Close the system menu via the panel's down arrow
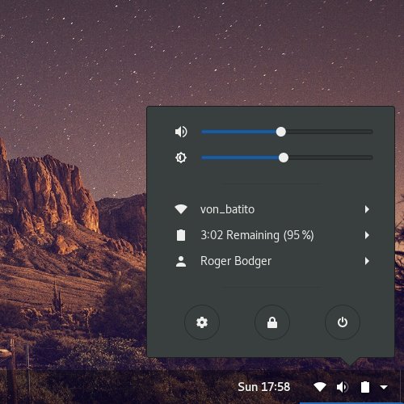Viewport: 404px width, 404px height. click(384, 387)
